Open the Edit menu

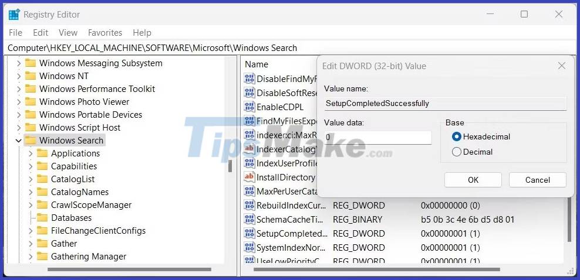41,33
